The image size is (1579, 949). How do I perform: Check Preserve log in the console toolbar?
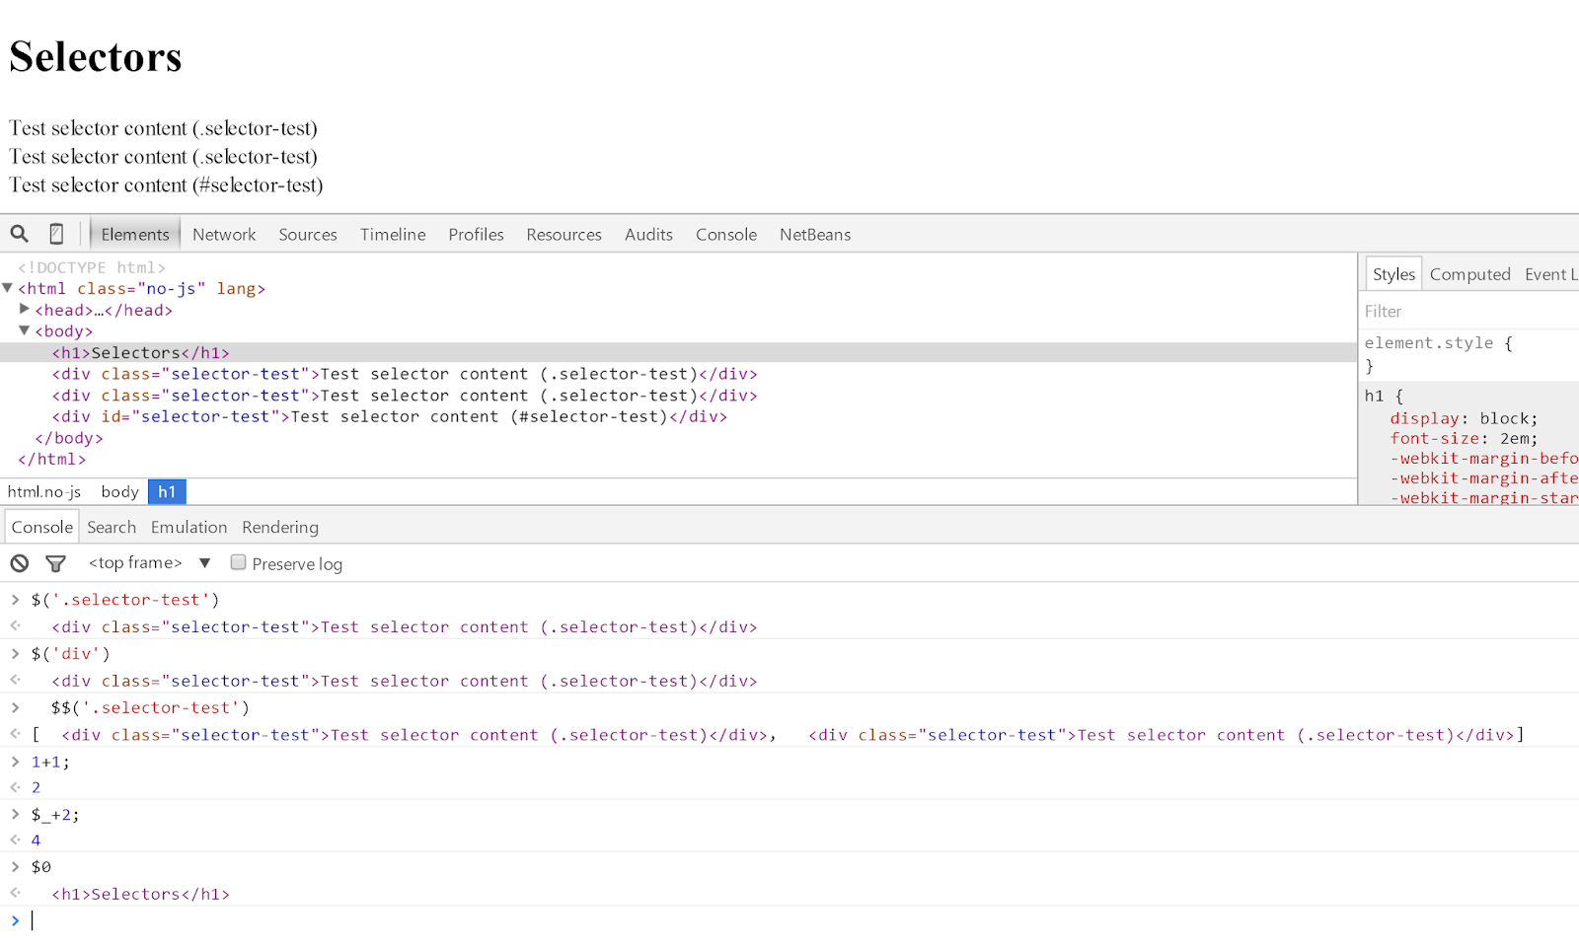[x=238, y=561]
